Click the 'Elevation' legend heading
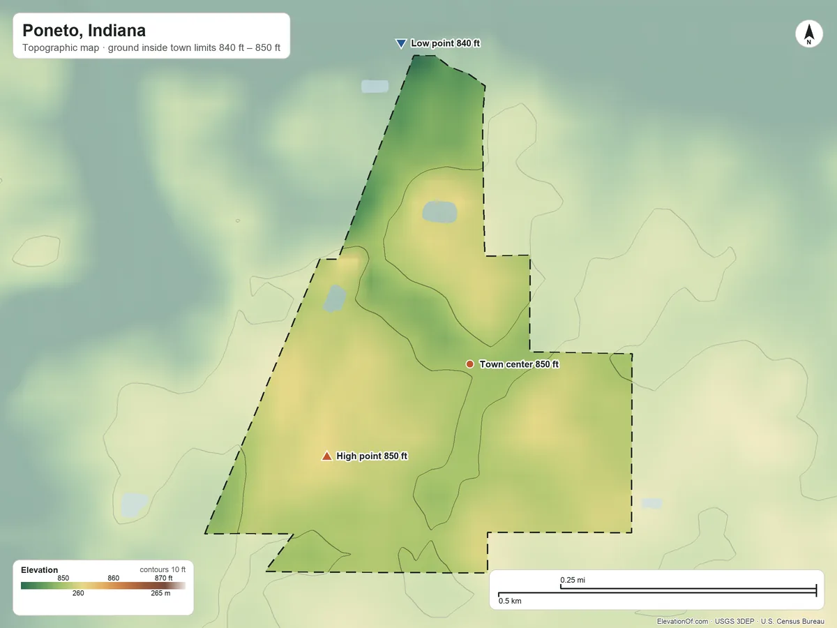The width and height of the screenshot is (837, 628). pyautogui.click(x=40, y=570)
